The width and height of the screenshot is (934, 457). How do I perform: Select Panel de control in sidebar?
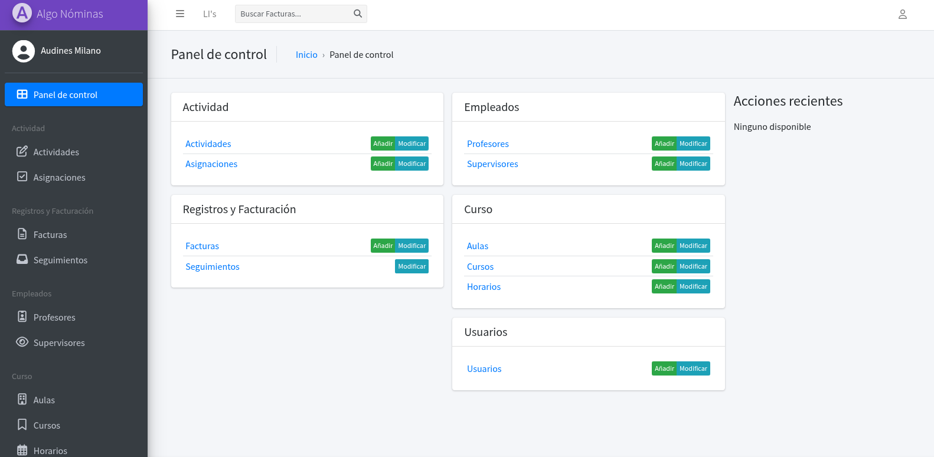pyautogui.click(x=74, y=94)
